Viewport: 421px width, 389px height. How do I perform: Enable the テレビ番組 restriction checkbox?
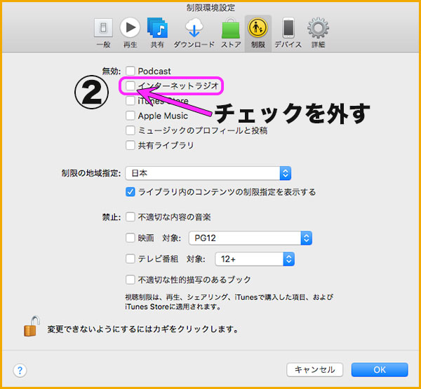[x=131, y=259]
